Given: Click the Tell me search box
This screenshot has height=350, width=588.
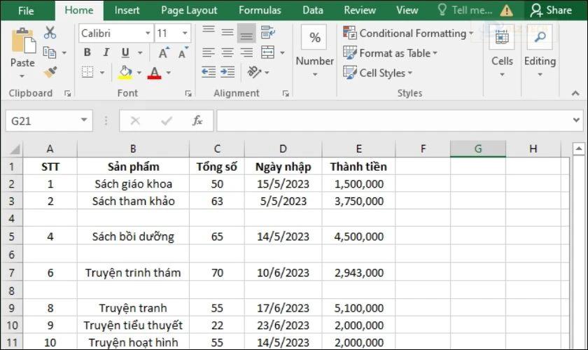Looking at the screenshot, I should pyautogui.click(x=465, y=10).
